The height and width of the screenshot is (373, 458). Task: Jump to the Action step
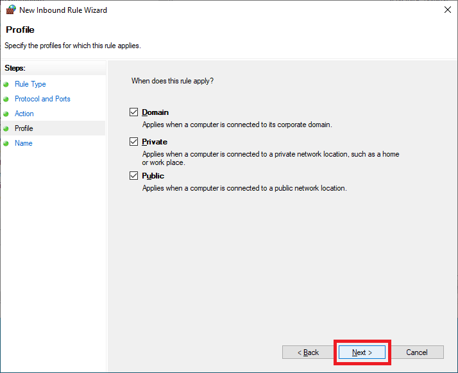click(x=24, y=114)
